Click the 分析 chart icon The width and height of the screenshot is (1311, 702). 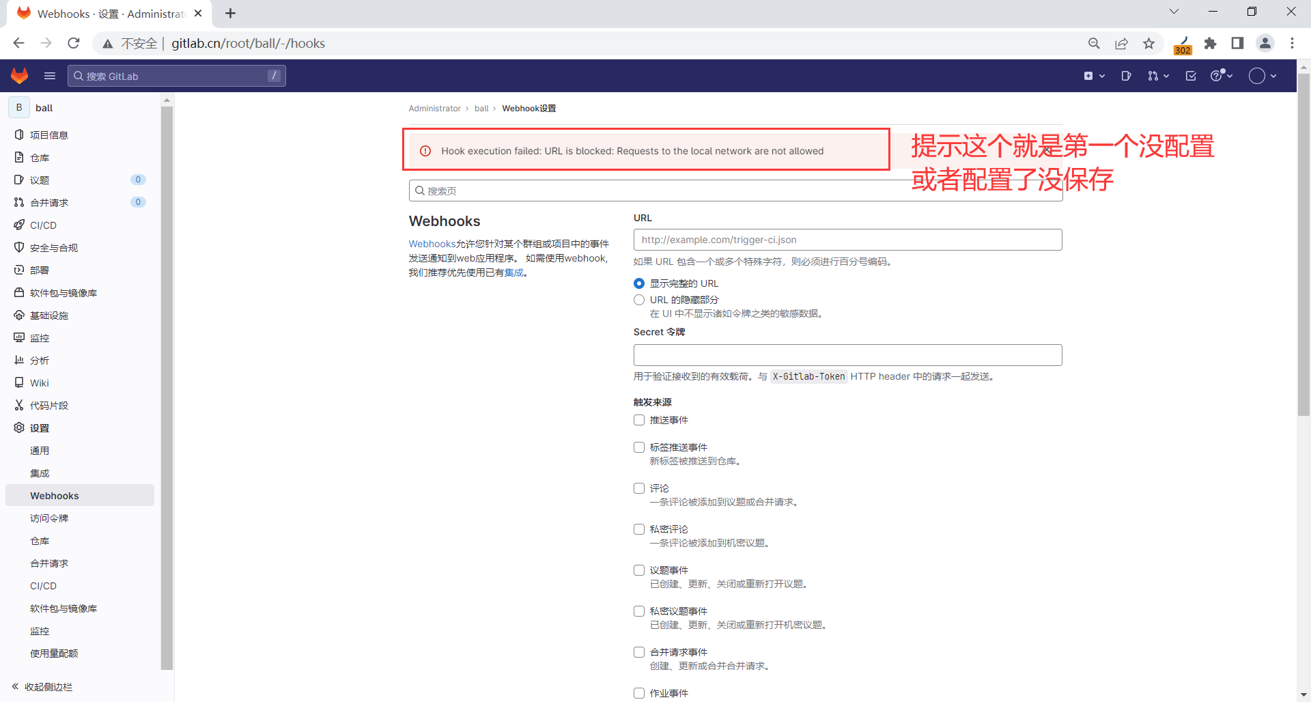[19, 360]
